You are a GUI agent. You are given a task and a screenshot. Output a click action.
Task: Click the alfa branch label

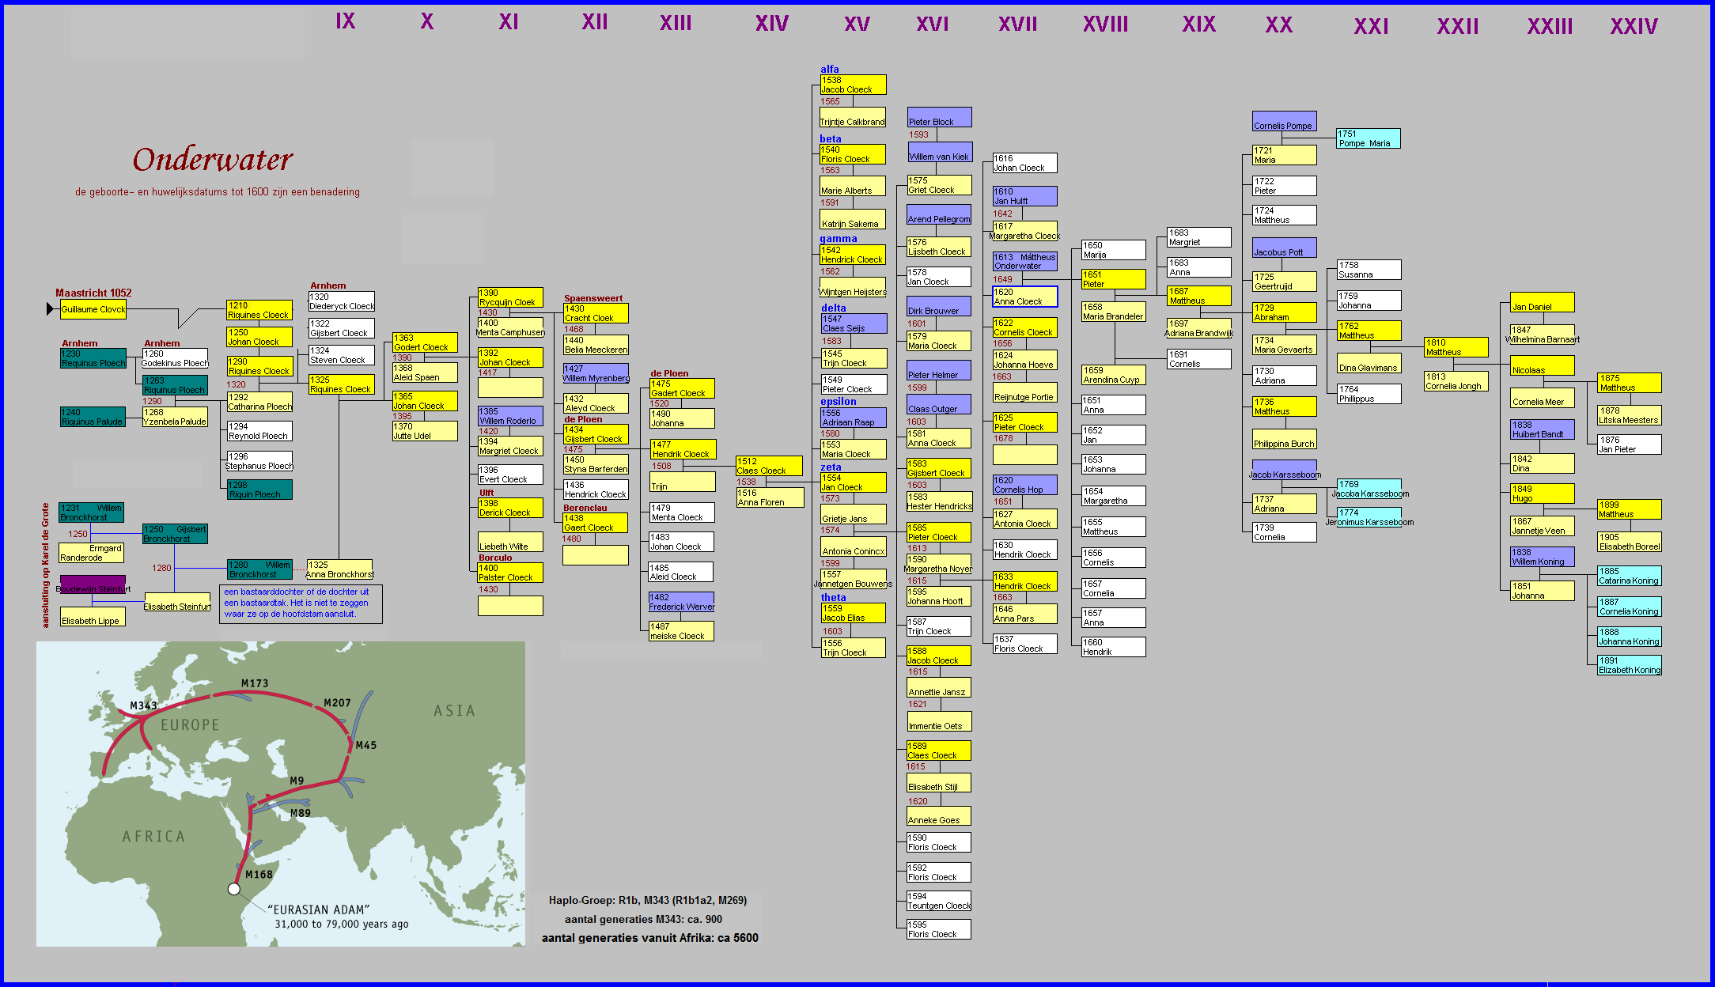tap(830, 70)
